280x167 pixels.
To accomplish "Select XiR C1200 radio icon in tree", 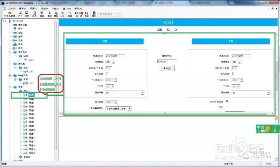I will pyautogui.click(x=10, y=21).
